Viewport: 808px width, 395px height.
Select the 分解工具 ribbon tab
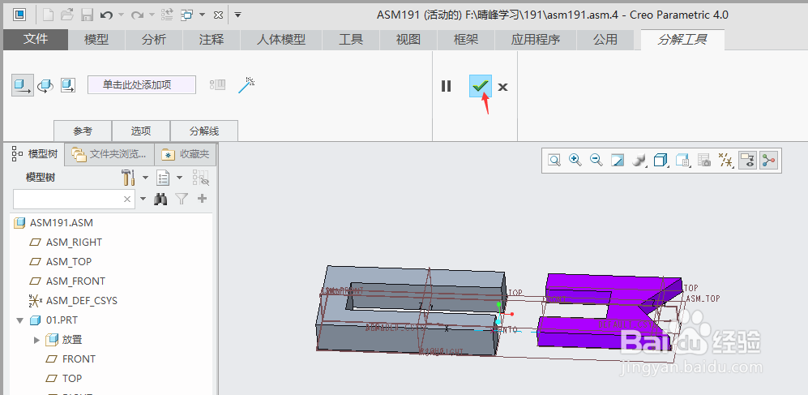[682, 39]
